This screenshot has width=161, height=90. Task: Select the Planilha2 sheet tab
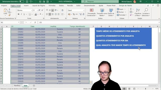[x=17, y=85]
